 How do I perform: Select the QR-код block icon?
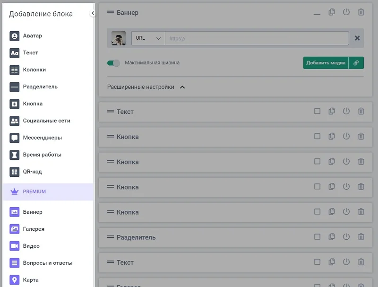click(x=14, y=172)
